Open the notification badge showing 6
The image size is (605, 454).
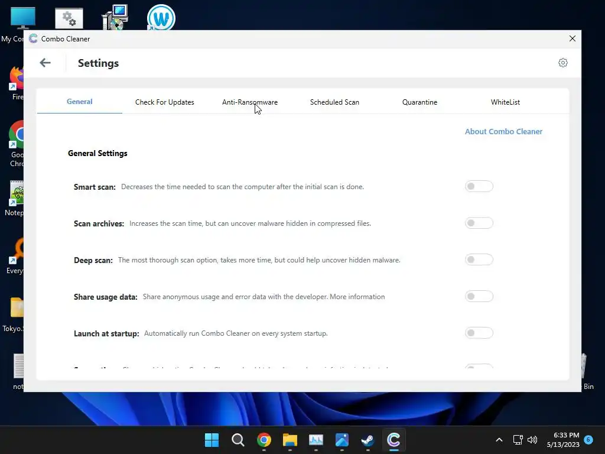[588, 440]
